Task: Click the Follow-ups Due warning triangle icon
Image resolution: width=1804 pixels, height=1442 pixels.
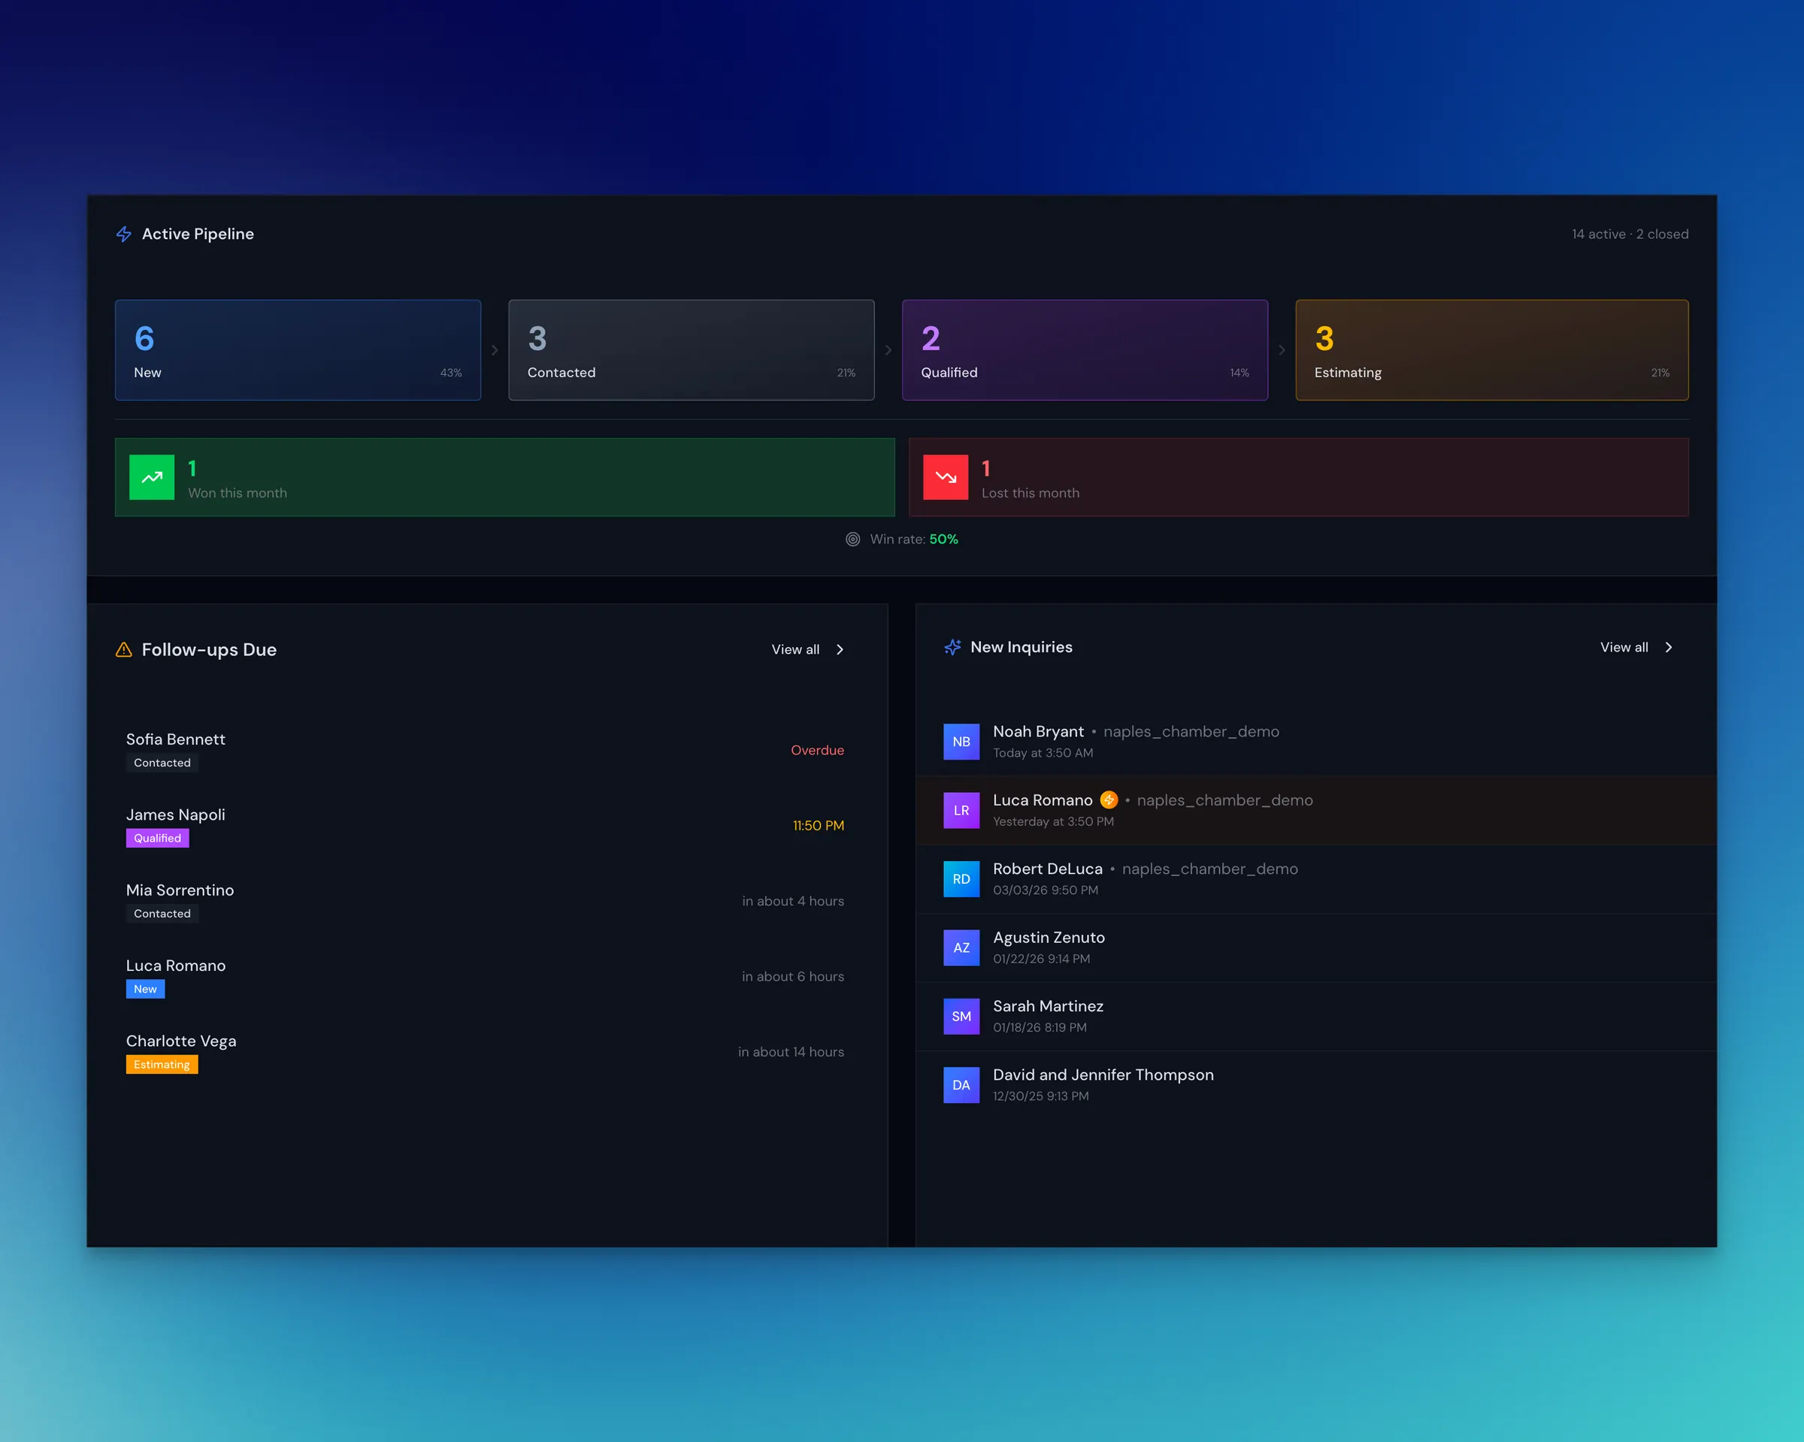Action: pyautogui.click(x=124, y=649)
